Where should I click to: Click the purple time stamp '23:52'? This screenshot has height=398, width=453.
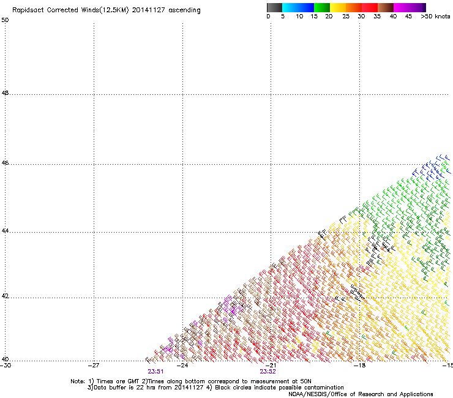click(268, 372)
